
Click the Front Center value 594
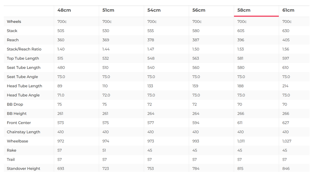point(196,123)
